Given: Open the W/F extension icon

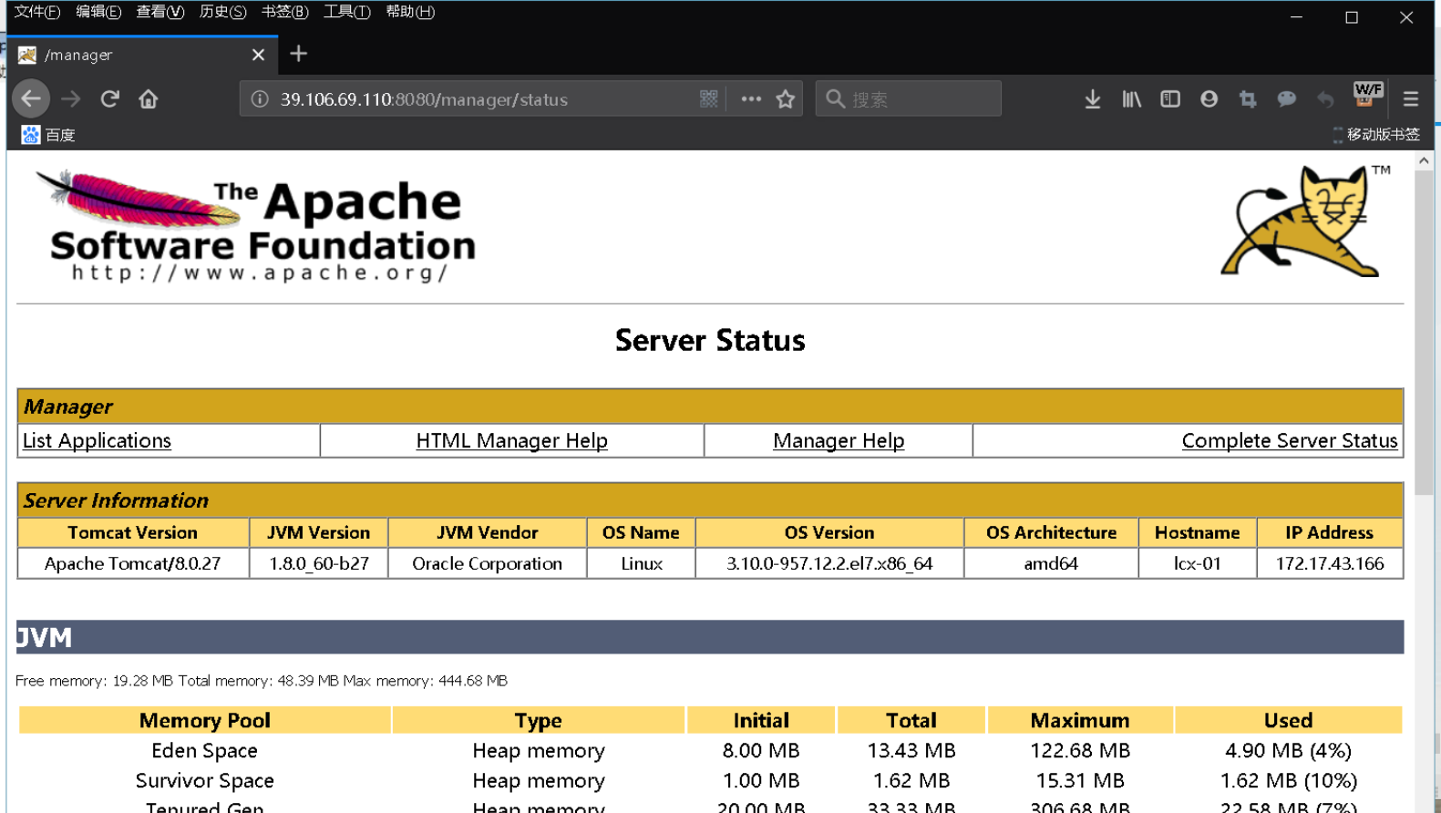Looking at the screenshot, I should 1367,94.
